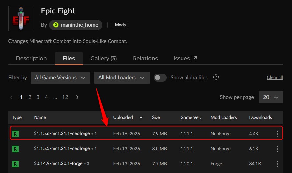Click the Type column header
The image size is (292, 173).
pos(17,117)
